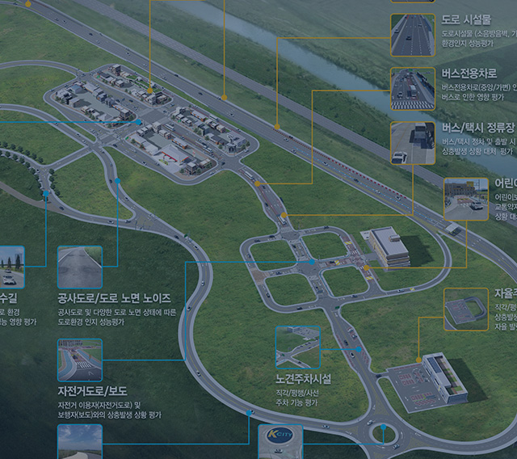The height and width of the screenshot is (459, 517).
Task: Open the 버스전용차로 bus lane thumbnail
Action: point(413,89)
